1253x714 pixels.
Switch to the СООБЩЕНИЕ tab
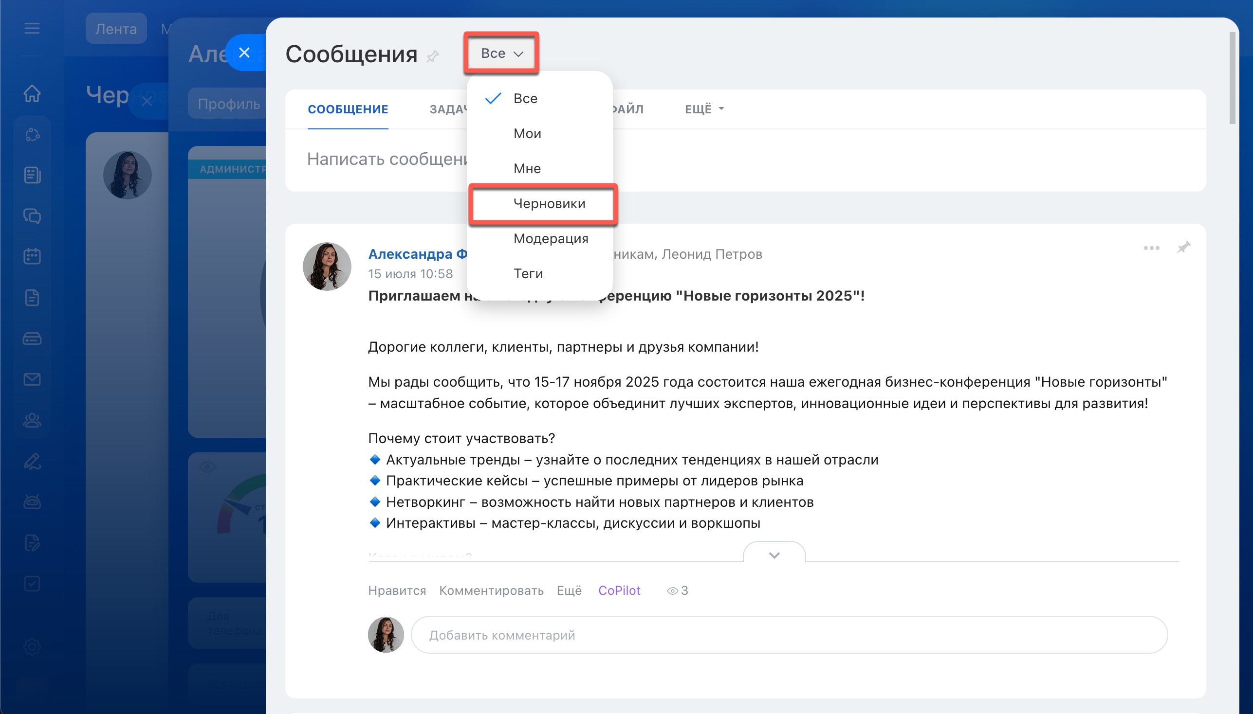click(348, 109)
